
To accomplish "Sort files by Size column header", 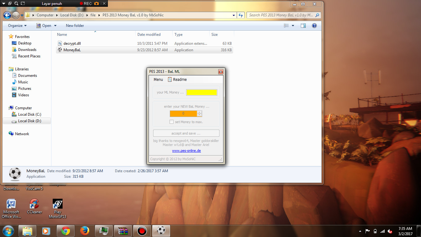I will (222, 35).
